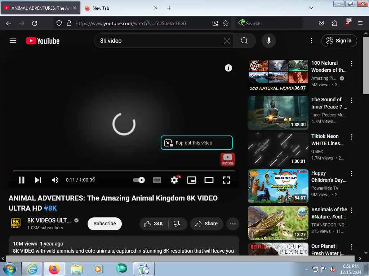Seek on the video progress bar
This screenshot has width=369, height=276.
pos(124,171)
